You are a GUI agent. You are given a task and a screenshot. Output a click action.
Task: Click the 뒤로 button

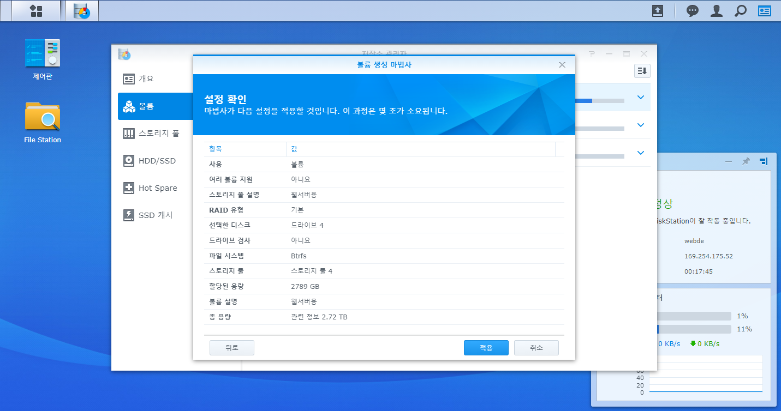(x=232, y=348)
